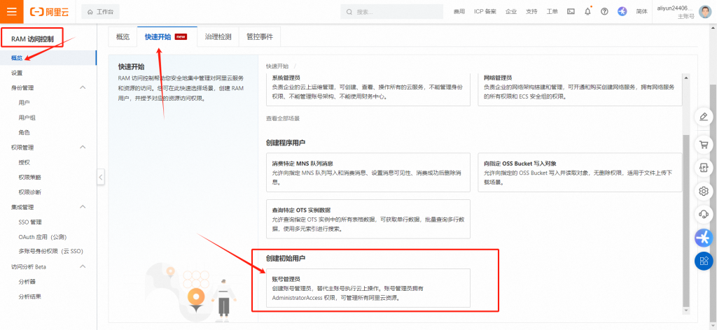
Task: Open the 消费特定 MNS 队列消息 card
Action: coord(368,173)
